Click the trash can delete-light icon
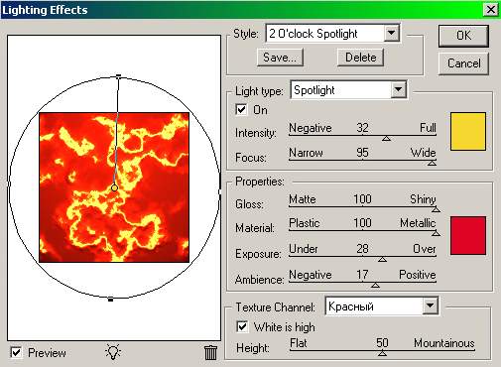501x367 pixels. (210, 352)
